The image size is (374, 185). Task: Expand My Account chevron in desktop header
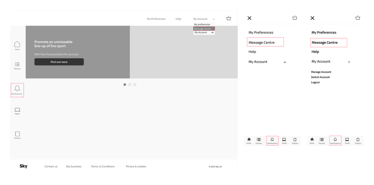[213, 19]
